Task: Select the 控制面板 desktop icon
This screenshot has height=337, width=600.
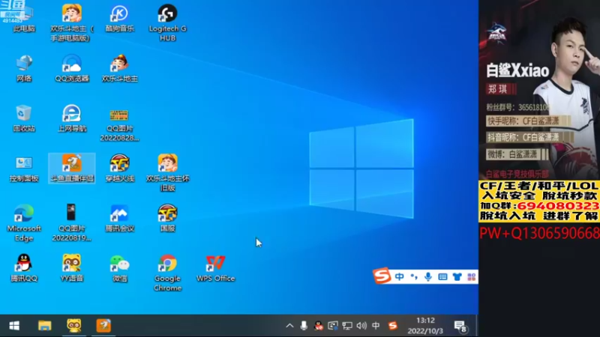Action: click(24, 168)
